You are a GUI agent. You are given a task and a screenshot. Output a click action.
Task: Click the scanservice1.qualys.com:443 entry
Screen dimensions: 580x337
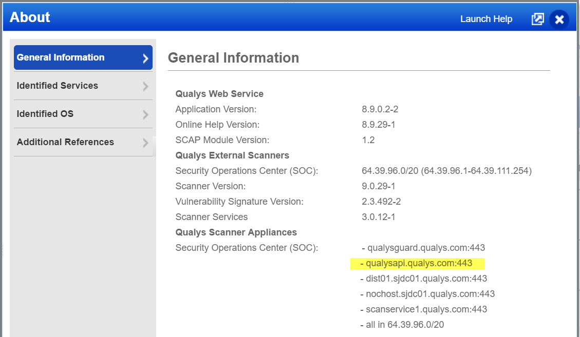pyautogui.click(x=426, y=309)
